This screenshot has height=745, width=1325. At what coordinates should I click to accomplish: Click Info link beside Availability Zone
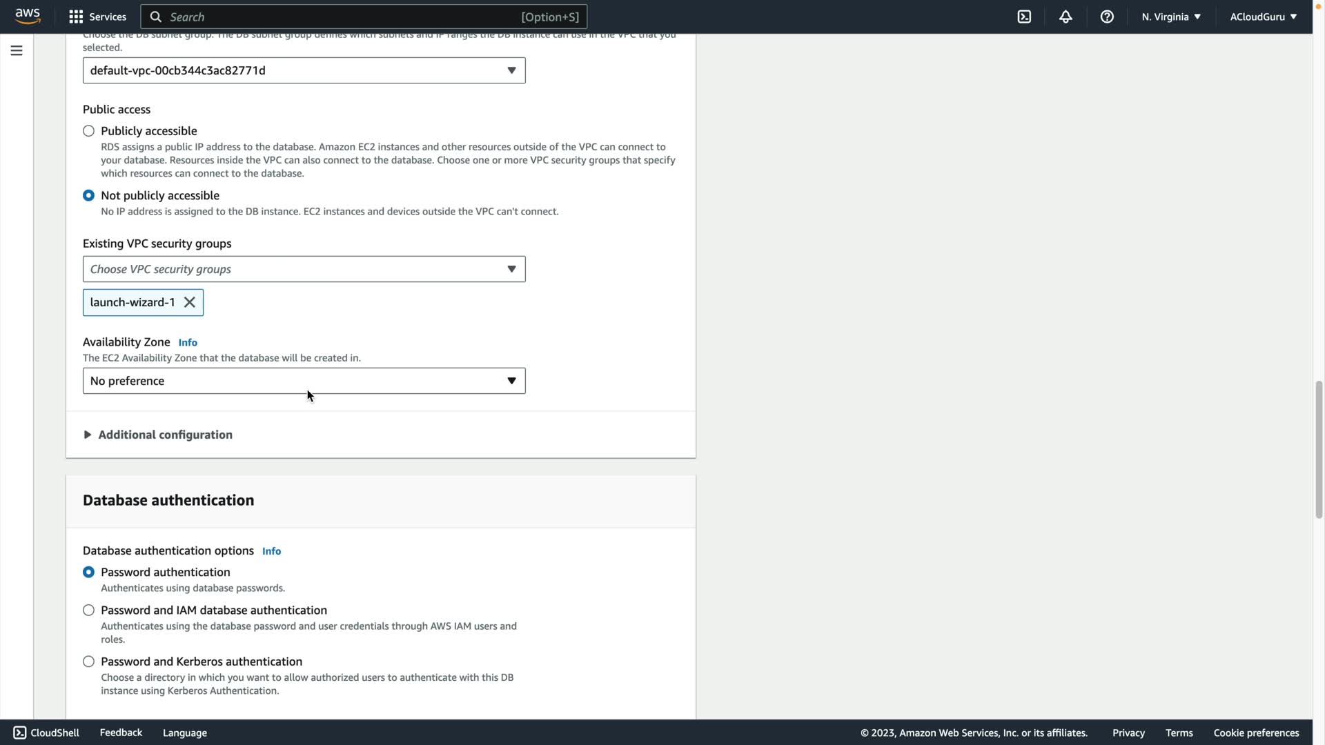point(188,342)
